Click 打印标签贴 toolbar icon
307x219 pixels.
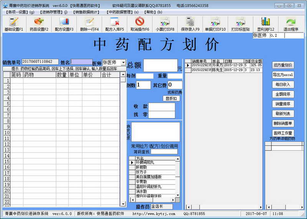[241, 24]
